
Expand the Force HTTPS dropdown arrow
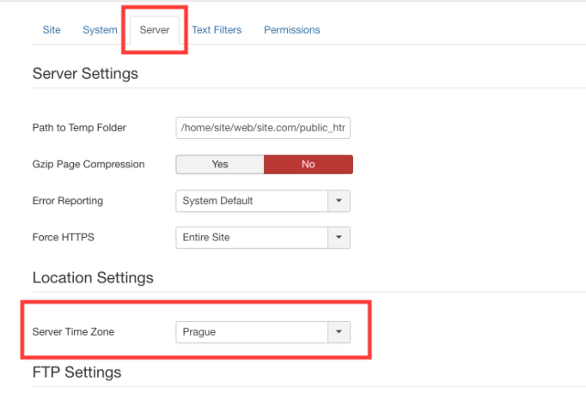(x=339, y=238)
